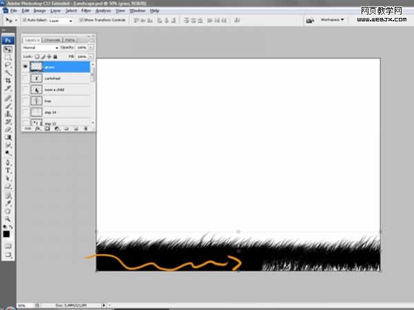Select the Gradient fill tool

coord(8,137)
